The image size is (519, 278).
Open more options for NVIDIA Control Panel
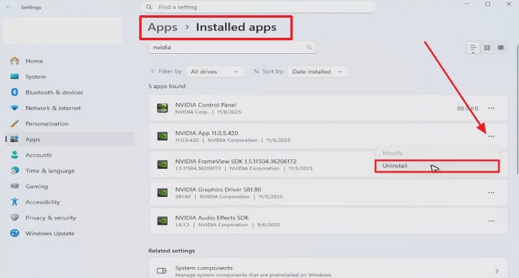click(x=491, y=109)
